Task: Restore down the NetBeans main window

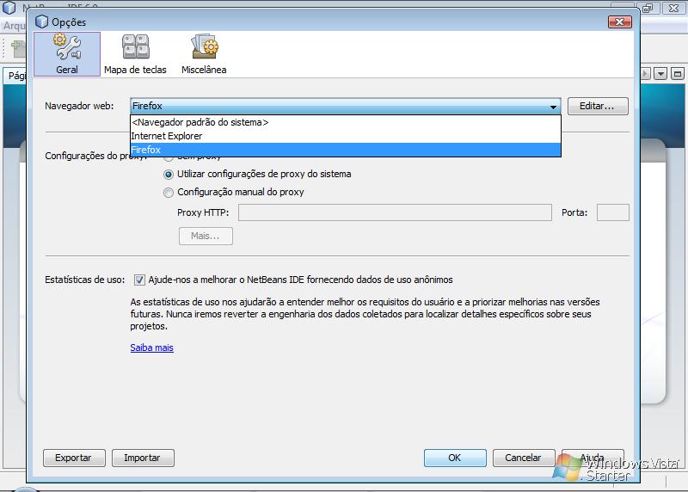Action: (x=648, y=8)
